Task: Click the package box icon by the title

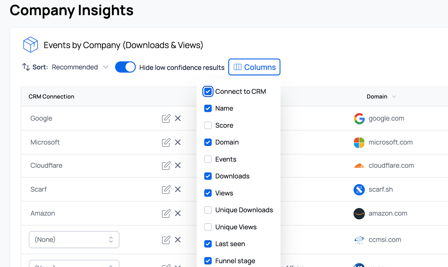Action: (x=31, y=45)
